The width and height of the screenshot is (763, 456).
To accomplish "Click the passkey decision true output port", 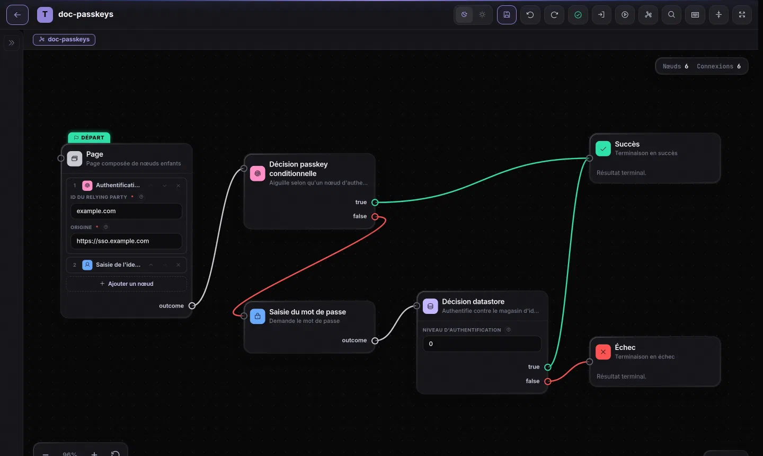I will tap(375, 203).
